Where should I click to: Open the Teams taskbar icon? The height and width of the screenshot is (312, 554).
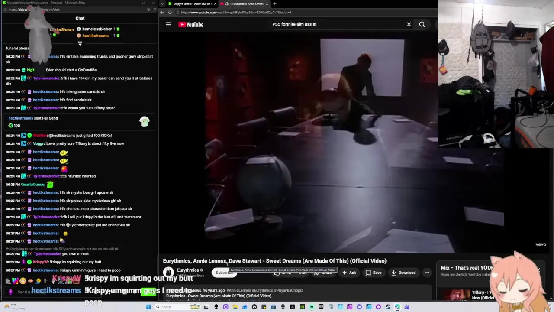click(407, 307)
